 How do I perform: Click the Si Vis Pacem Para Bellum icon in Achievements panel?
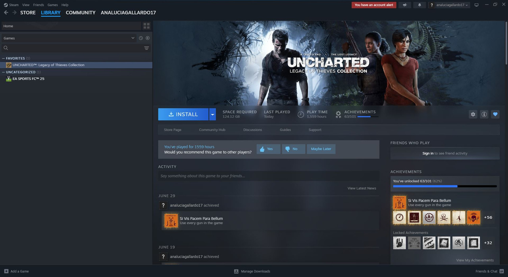pyautogui.click(x=399, y=203)
